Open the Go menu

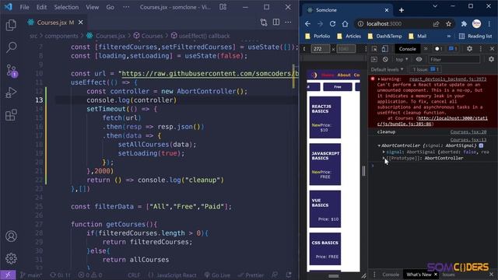tap(110, 7)
